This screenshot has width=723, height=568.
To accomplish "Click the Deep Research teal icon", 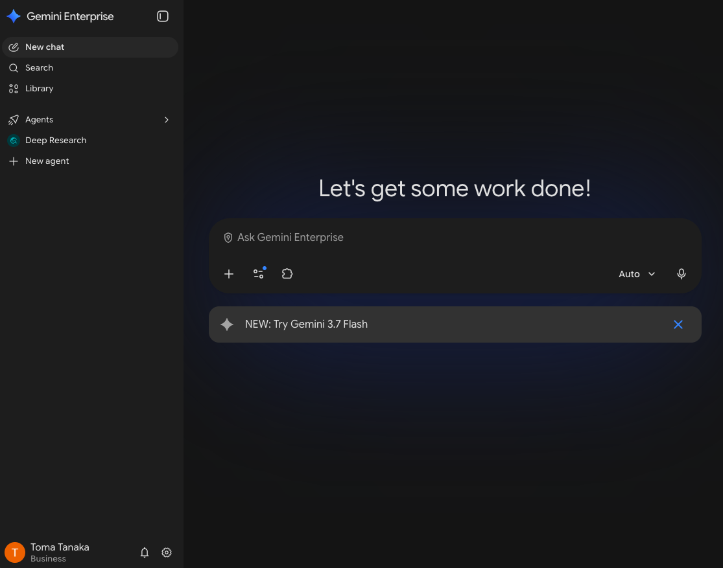I will [14, 141].
